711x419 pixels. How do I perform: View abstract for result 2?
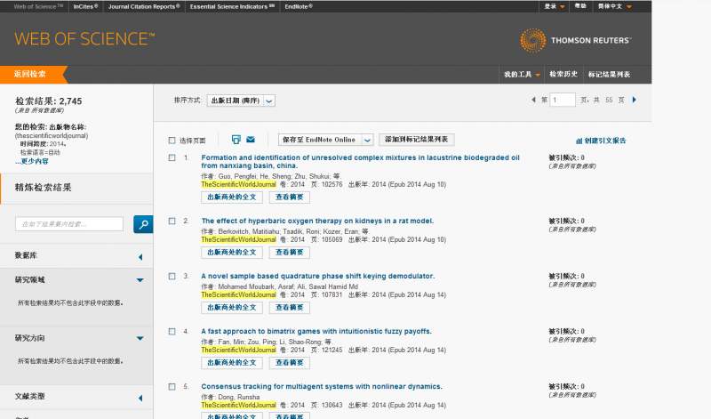(290, 253)
